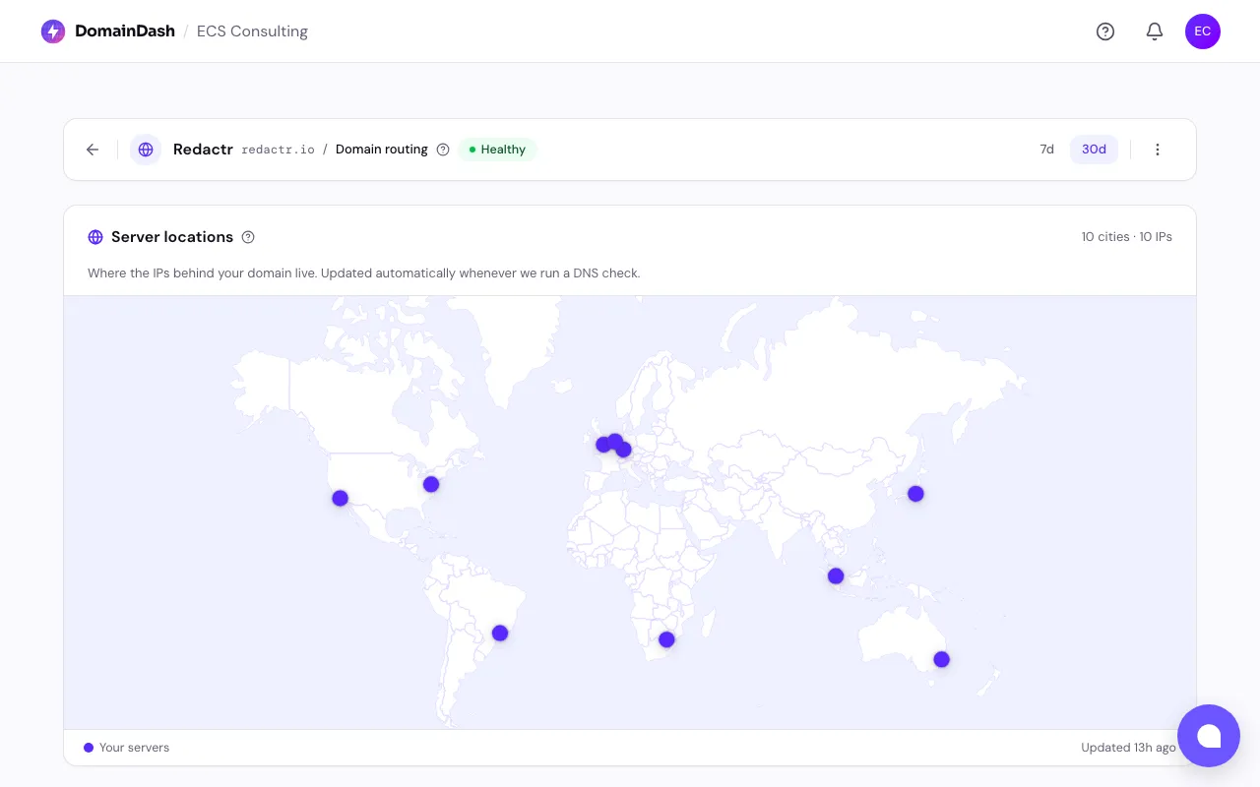Select the South Africa server marker
Image resolution: width=1260 pixels, height=787 pixels.
666,639
